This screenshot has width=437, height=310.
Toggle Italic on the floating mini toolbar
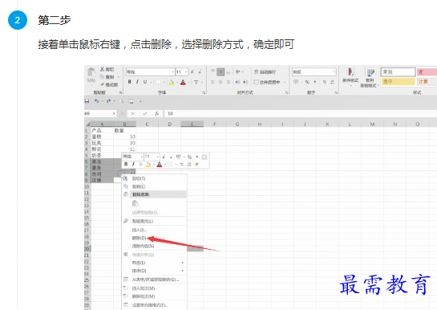point(133,165)
